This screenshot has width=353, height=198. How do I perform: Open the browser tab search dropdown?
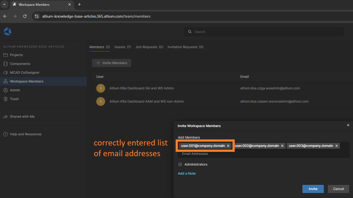click(x=4, y=5)
